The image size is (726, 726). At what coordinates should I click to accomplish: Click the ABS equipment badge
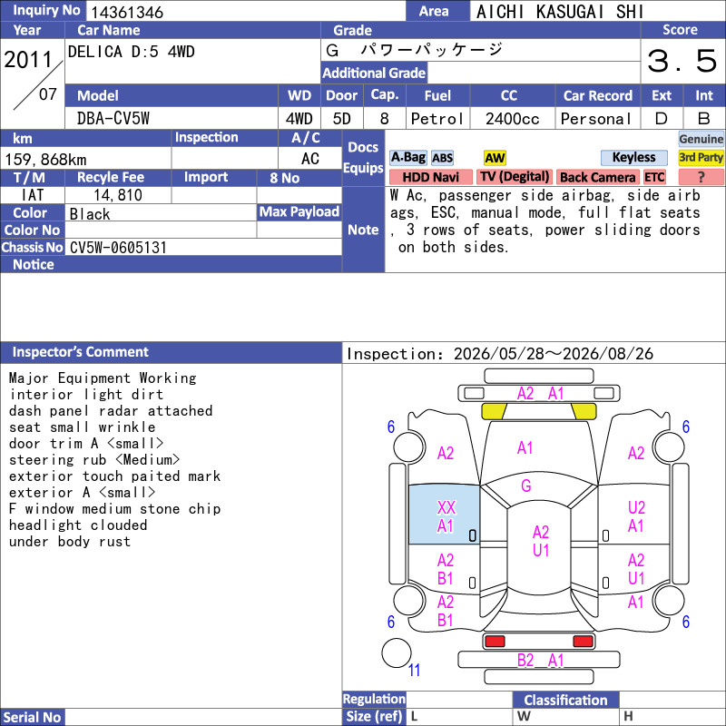(442, 158)
